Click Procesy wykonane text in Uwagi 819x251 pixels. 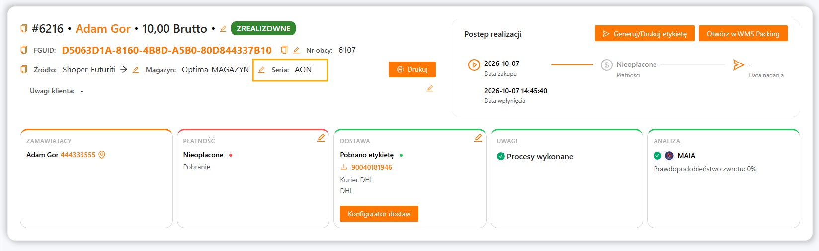540,156
